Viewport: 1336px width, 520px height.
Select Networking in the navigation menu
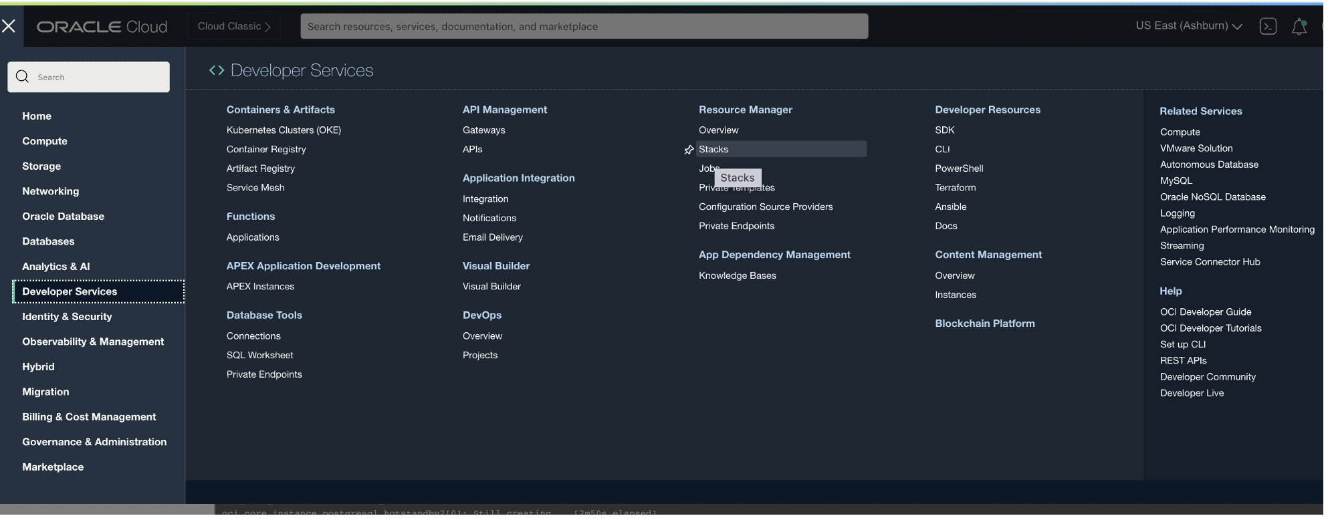pos(51,191)
